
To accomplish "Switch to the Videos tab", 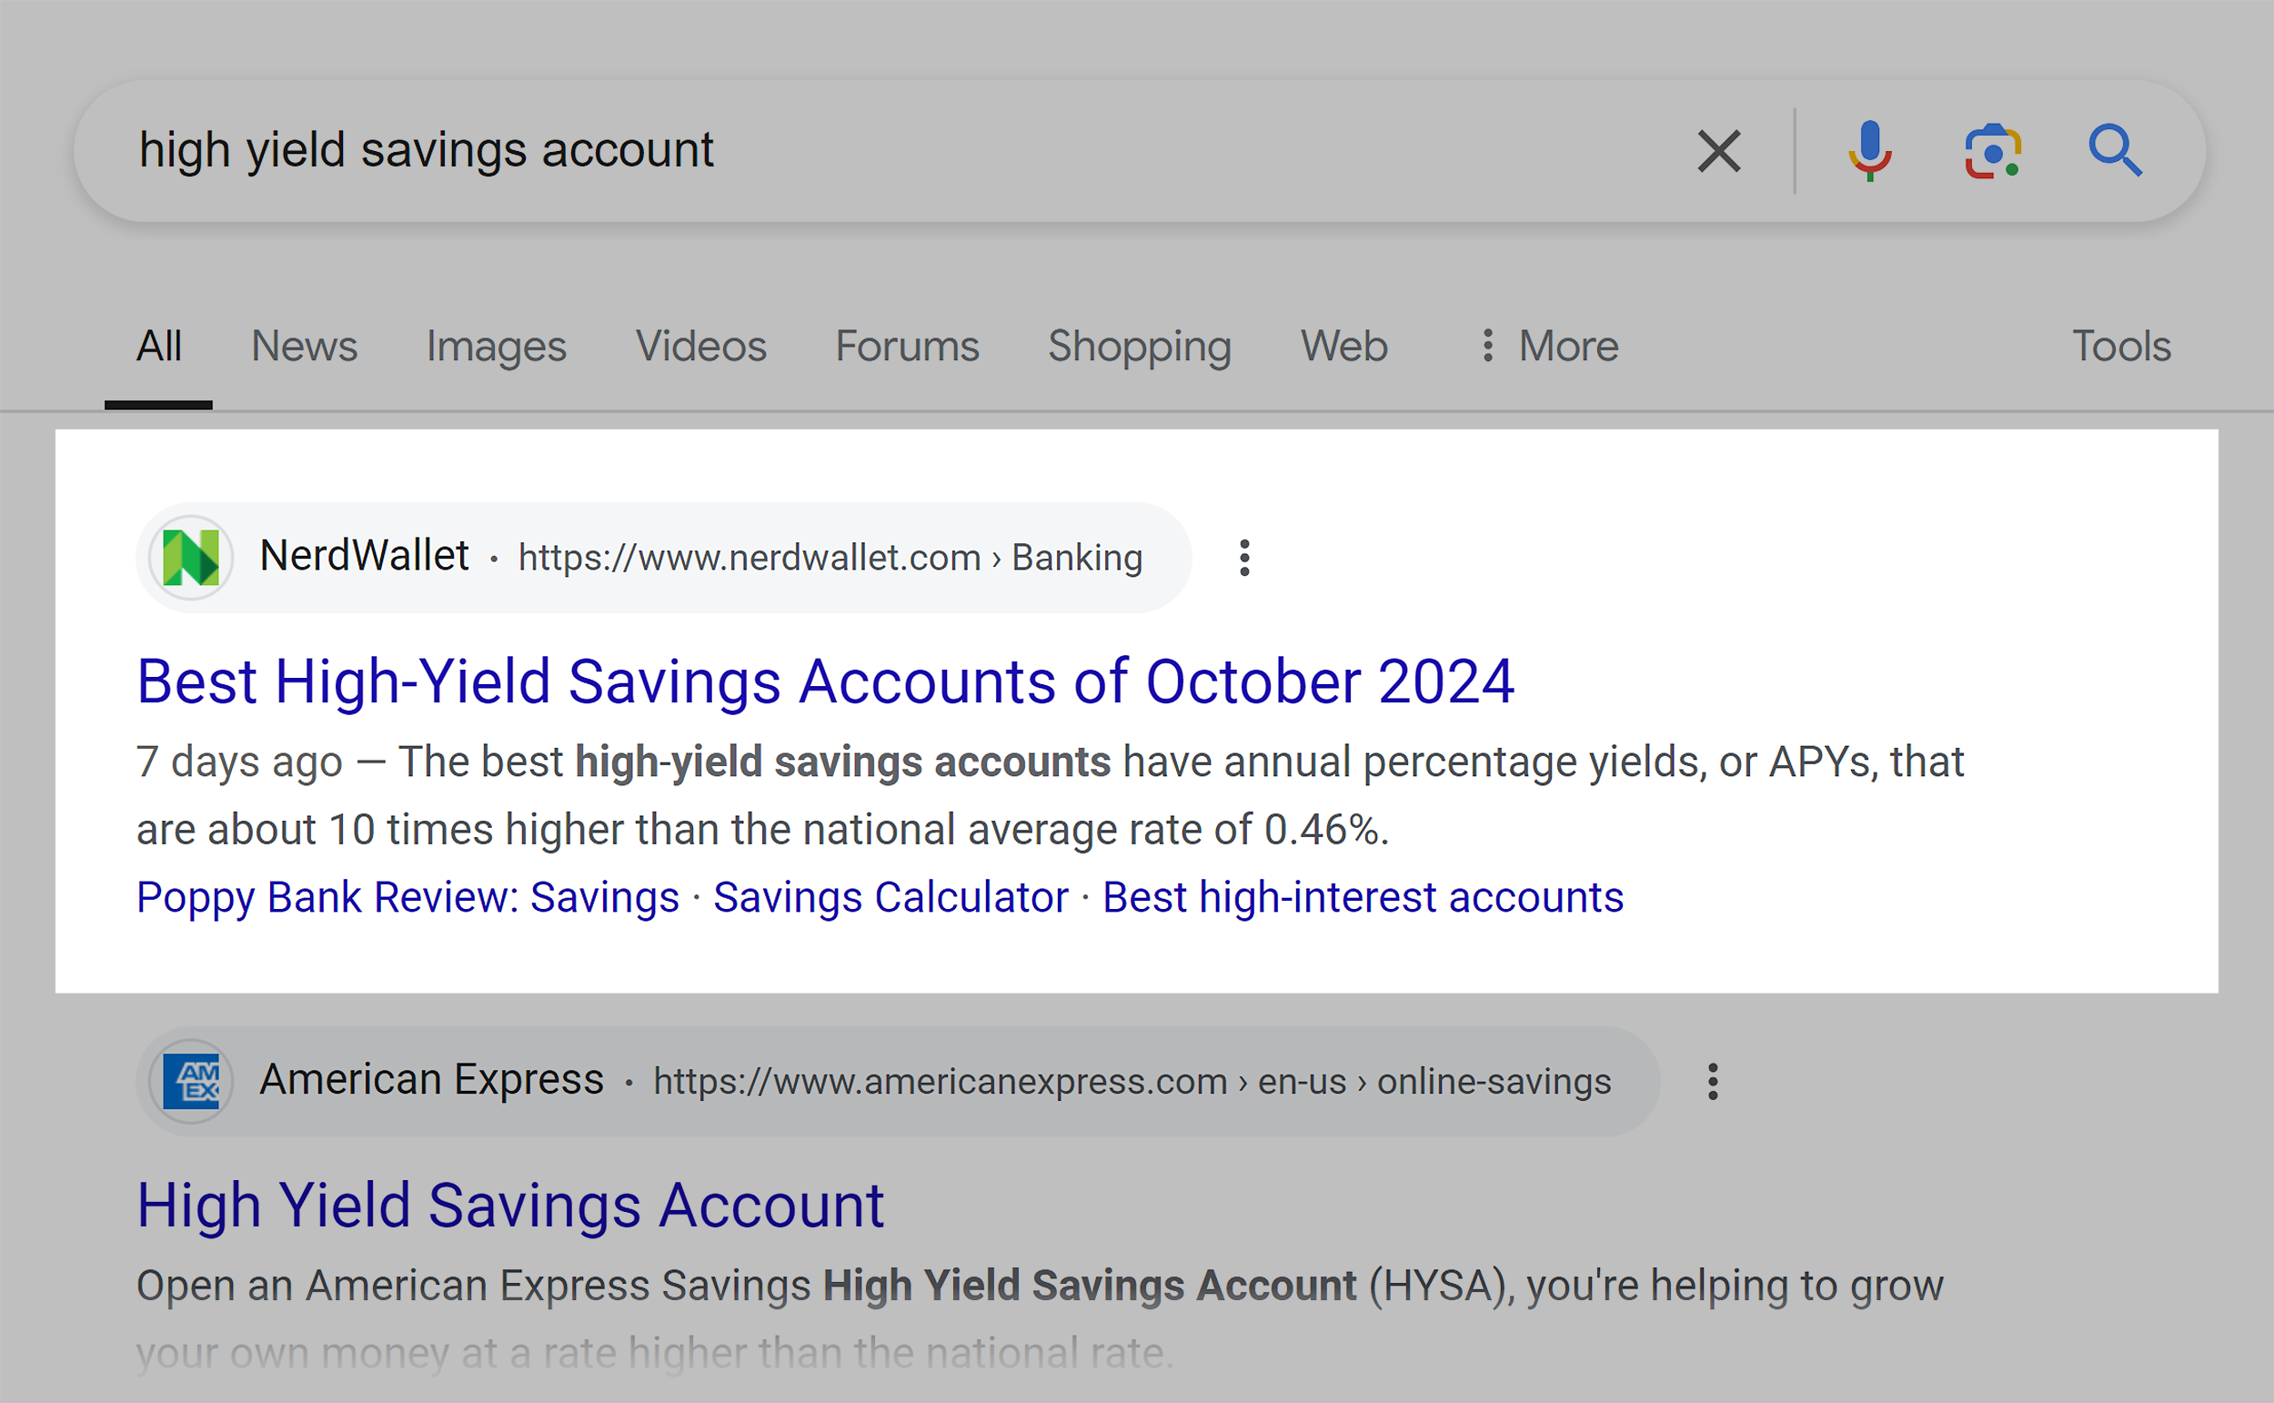I will click(x=701, y=345).
